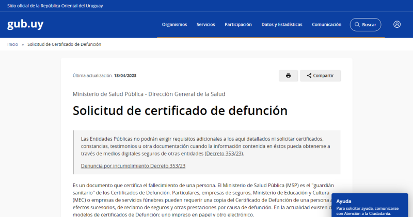Viewport: 413px width, 217px height.
Task: Open the Buscar search button
Action: 365,25
